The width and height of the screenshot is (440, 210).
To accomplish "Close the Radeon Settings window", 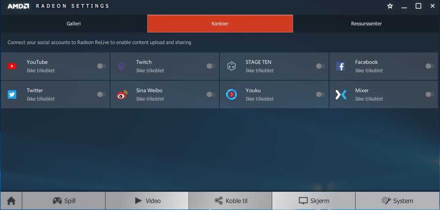I will coord(433,6).
